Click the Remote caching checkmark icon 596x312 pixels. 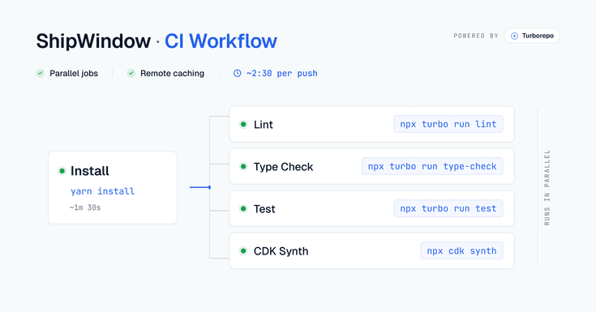131,73
